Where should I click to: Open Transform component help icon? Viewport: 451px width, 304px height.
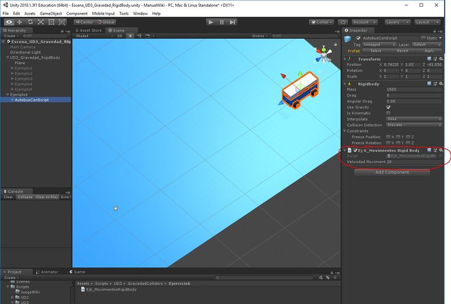[429, 59]
